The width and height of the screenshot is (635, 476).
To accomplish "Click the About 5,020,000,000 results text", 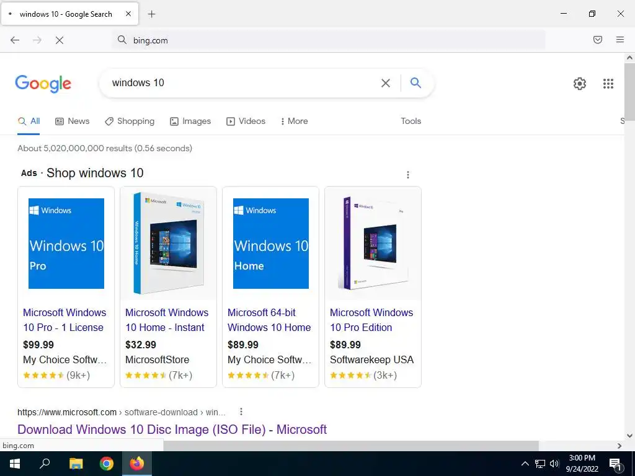I will click(x=105, y=148).
